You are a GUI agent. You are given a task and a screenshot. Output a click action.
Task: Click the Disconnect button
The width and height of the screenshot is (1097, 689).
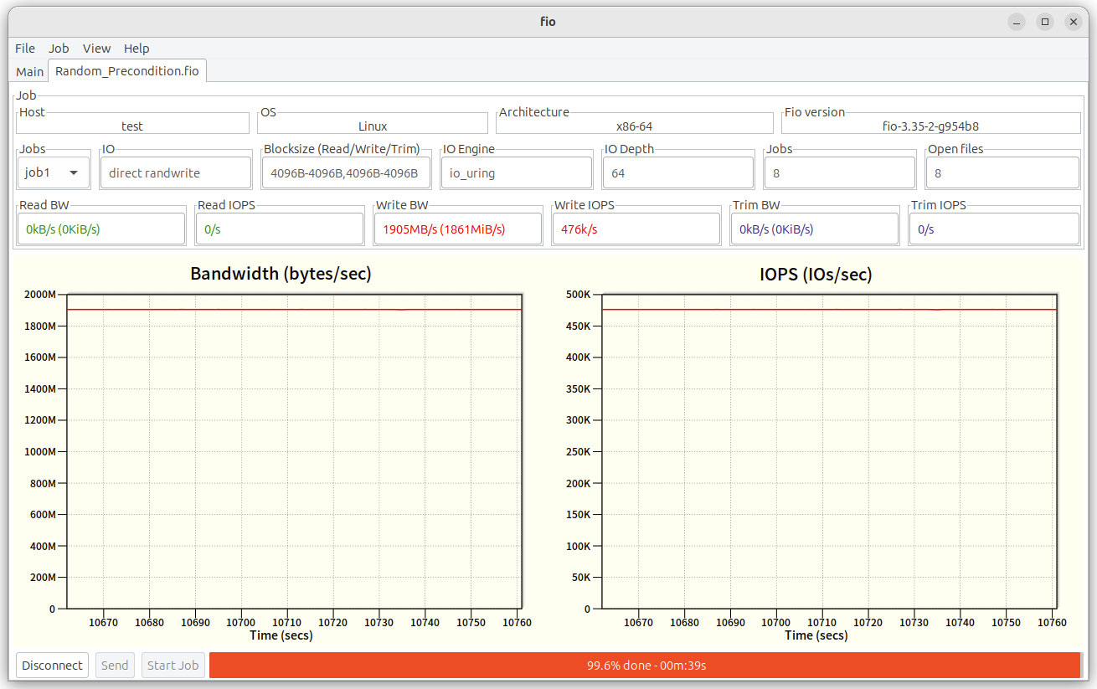pos(52,666)
